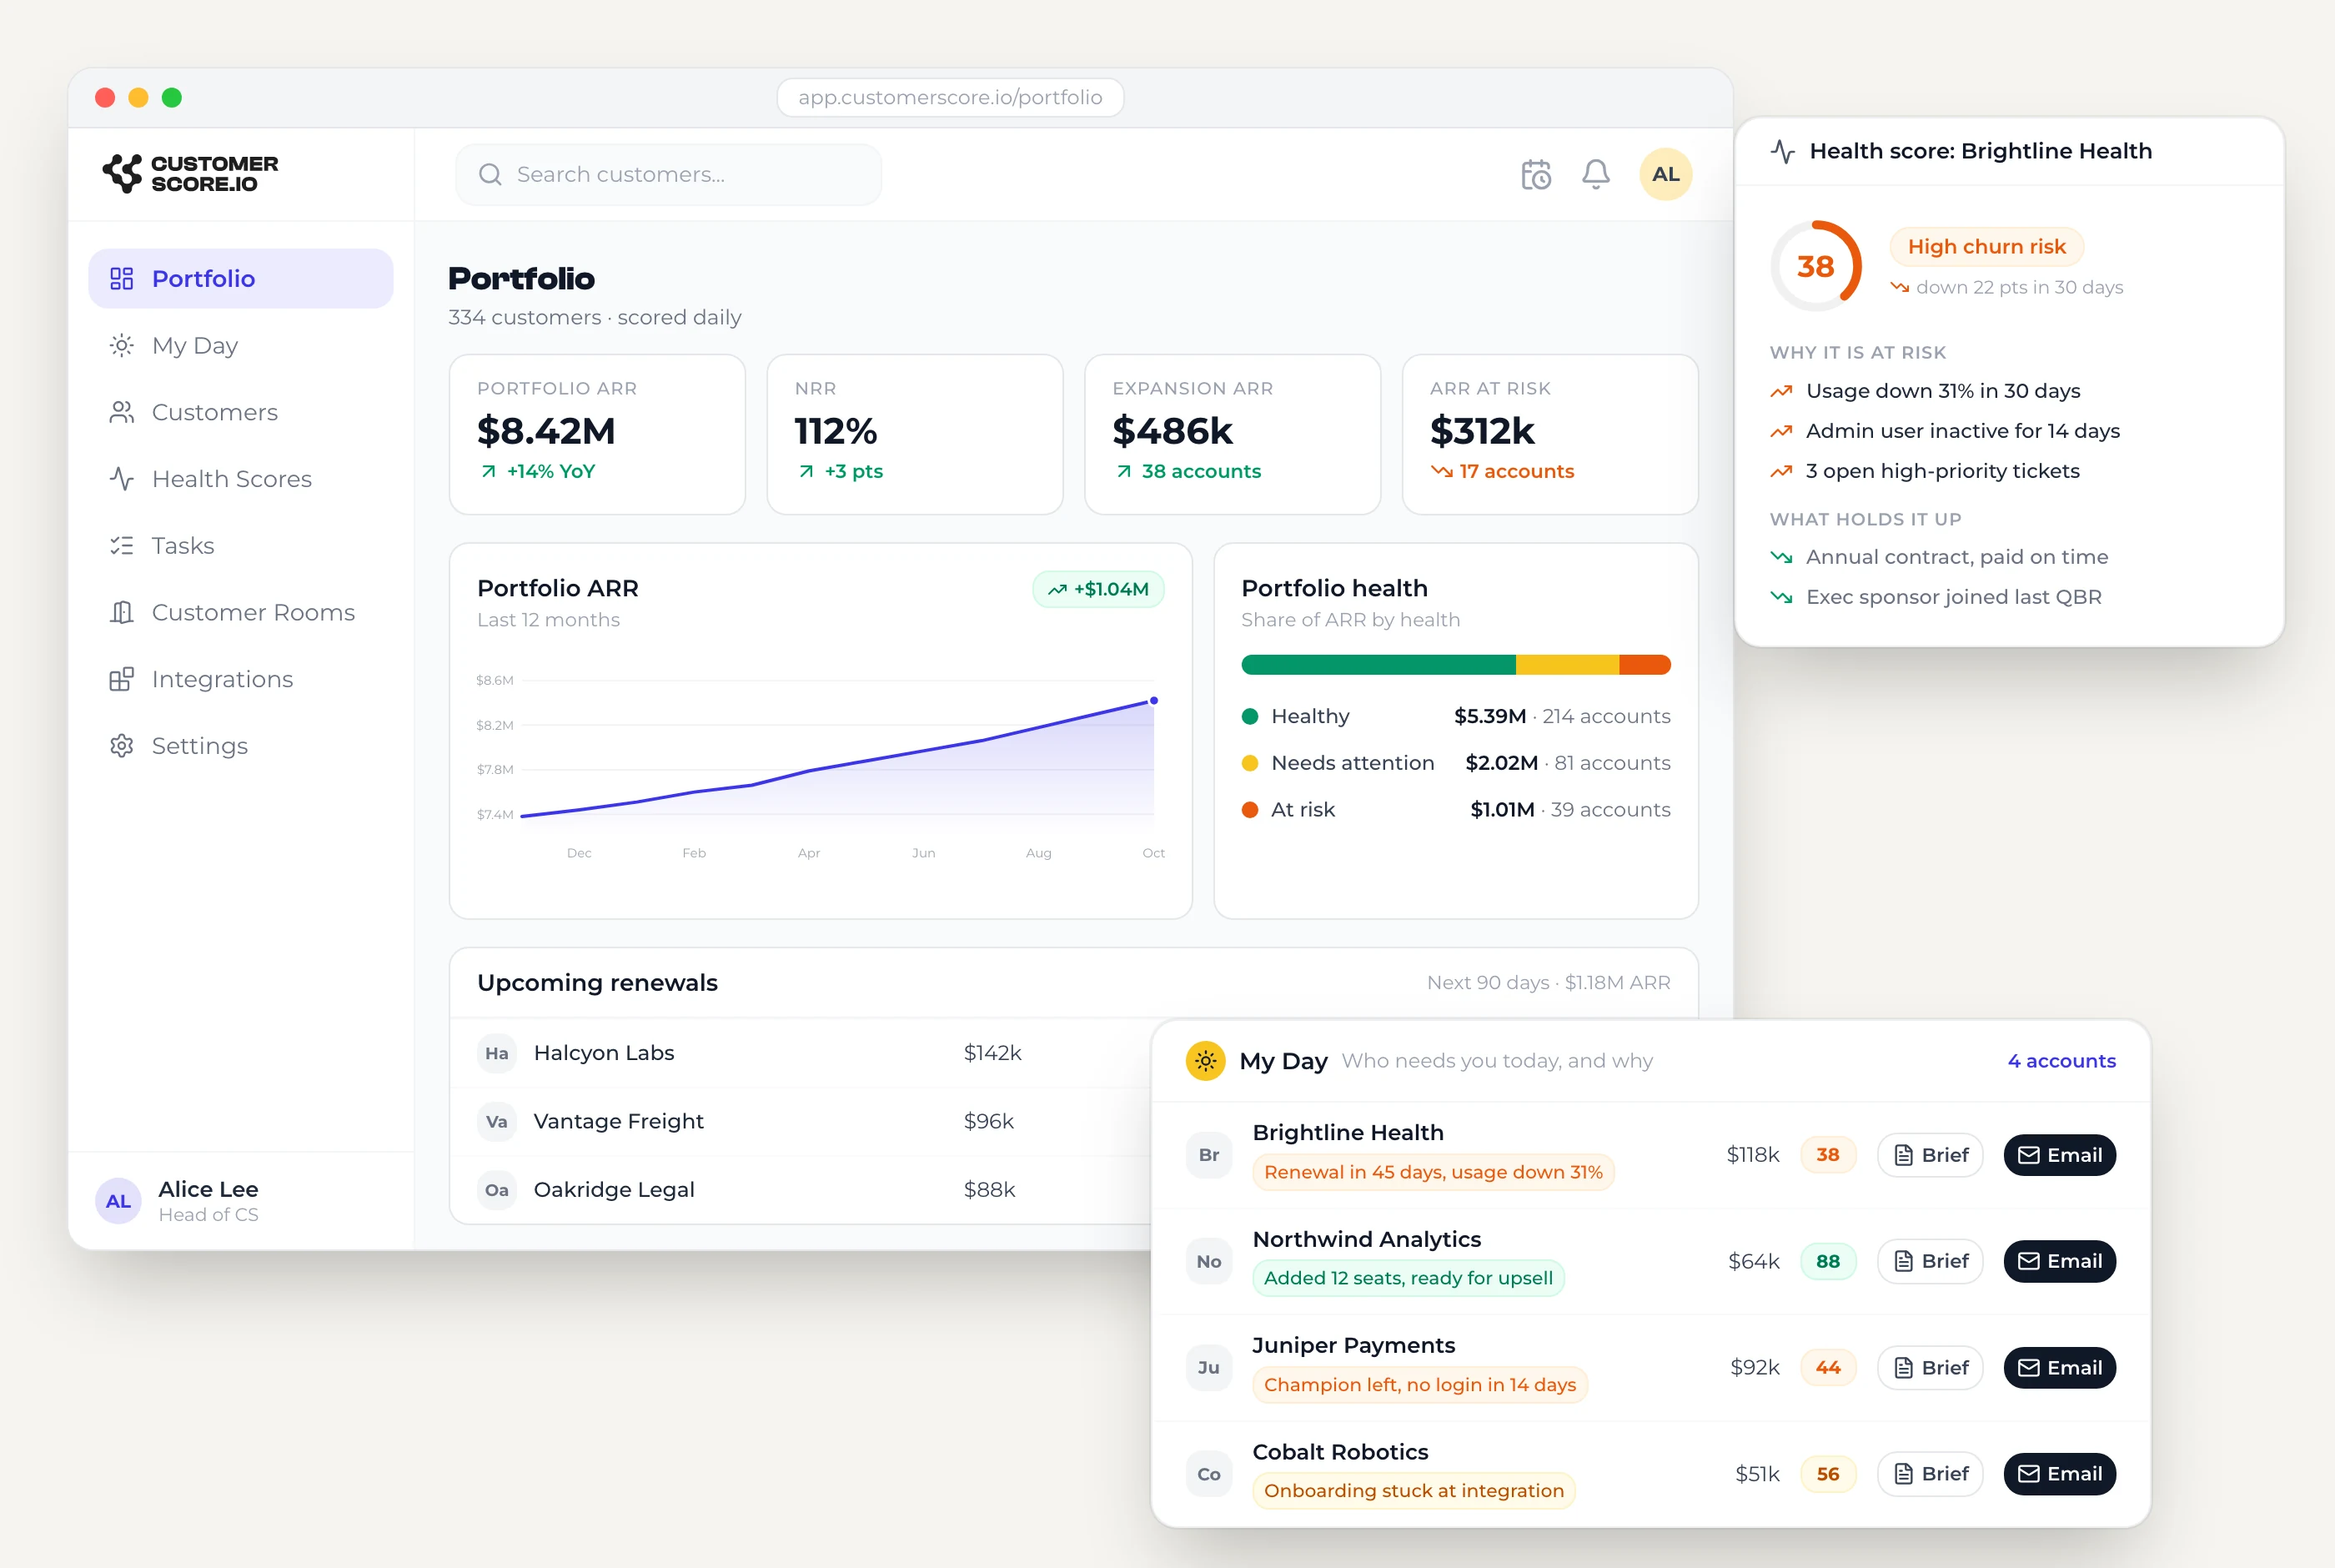Open Customers in the sidebar
Image resolution: width=2335 pixels, height=1568 pixels.
241,412
